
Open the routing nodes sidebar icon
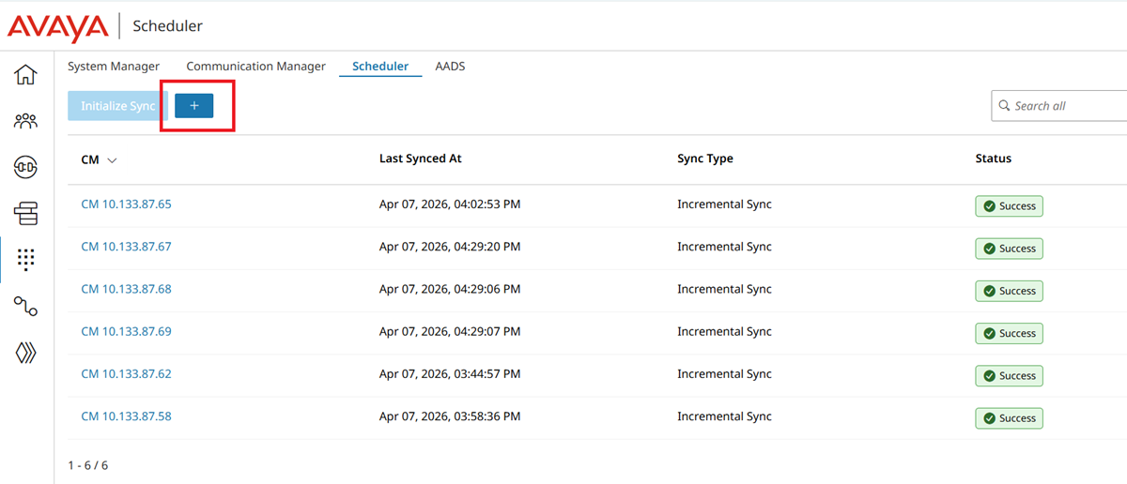[26, 306]
